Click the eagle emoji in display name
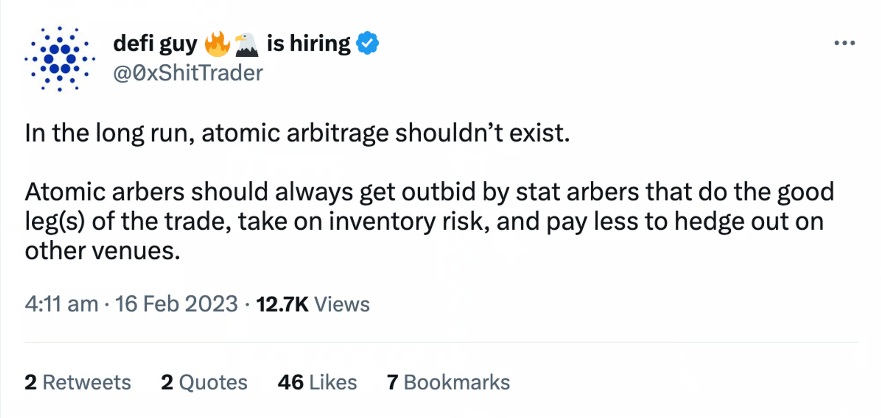The image size is (881, 418). click(246, 44)
